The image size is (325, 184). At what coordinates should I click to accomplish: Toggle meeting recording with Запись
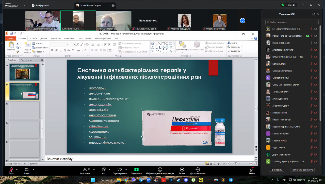[182, 169]
